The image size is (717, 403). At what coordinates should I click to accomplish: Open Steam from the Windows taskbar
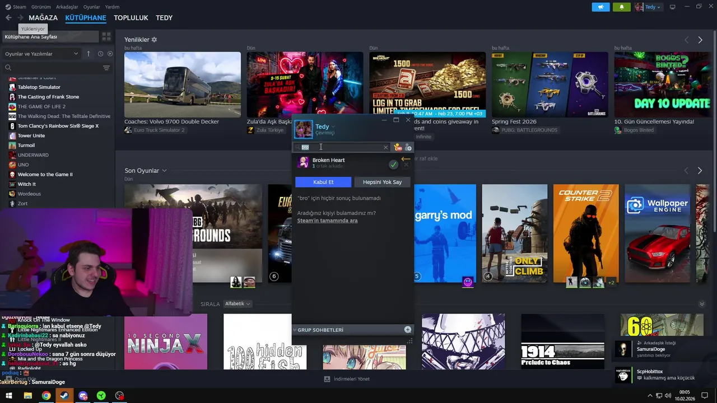(64, 396)
